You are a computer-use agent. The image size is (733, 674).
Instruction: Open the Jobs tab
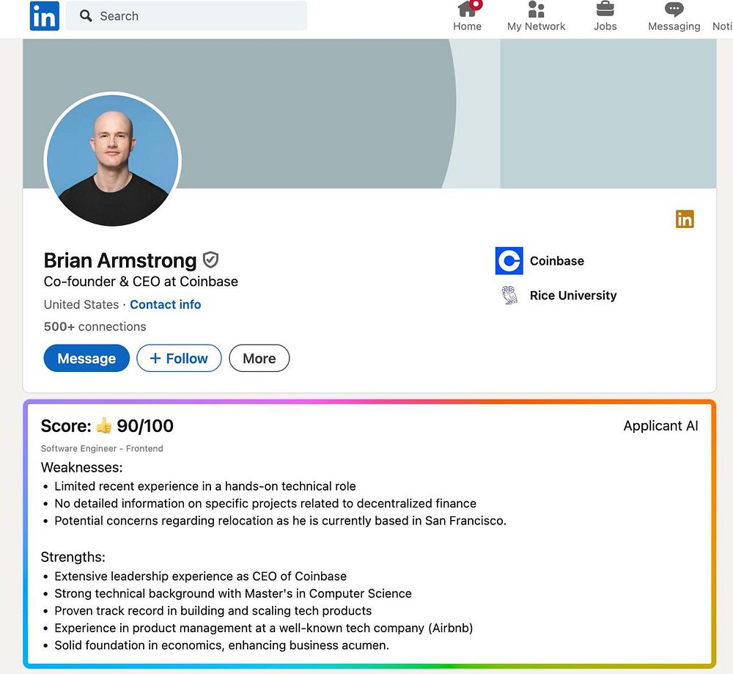click(605, 16)
